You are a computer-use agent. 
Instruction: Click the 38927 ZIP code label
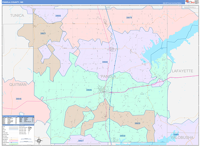[81, 141]
